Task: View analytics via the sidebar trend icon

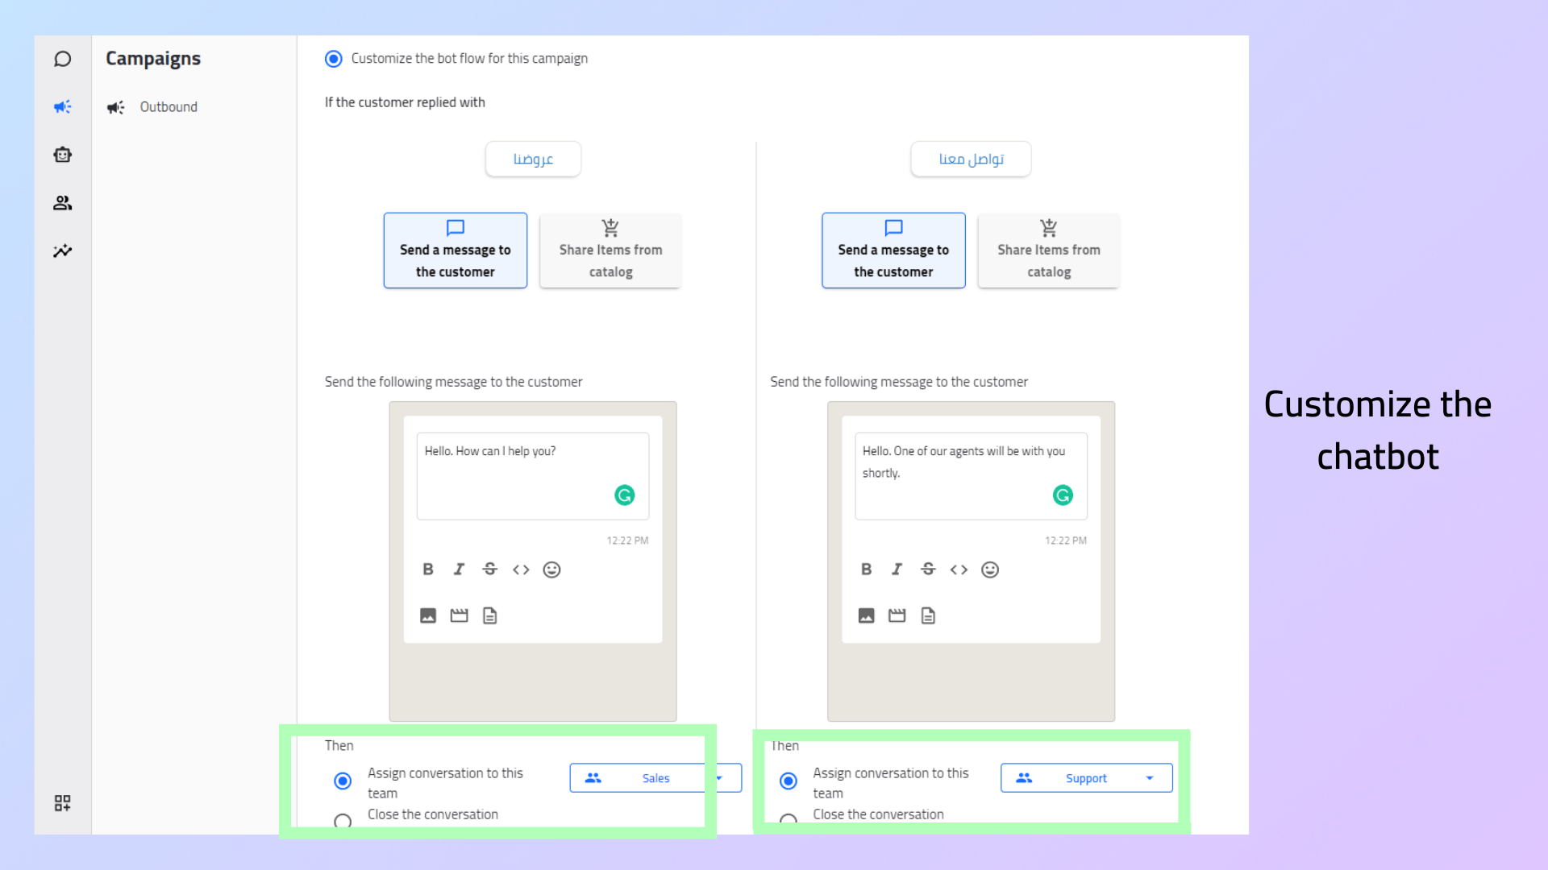Action: (x=62, y=251)
